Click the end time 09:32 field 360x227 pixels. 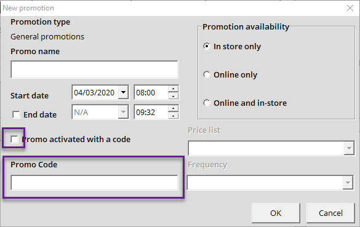(x=151, y=112)
